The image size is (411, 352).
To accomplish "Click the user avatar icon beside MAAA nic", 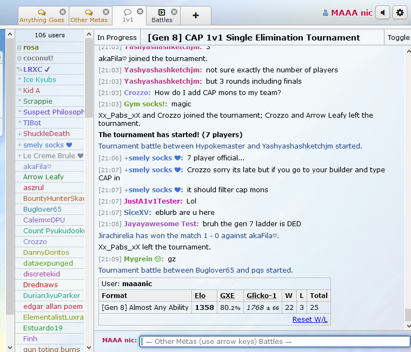I will pyautogui.click(x=326, y=12).
